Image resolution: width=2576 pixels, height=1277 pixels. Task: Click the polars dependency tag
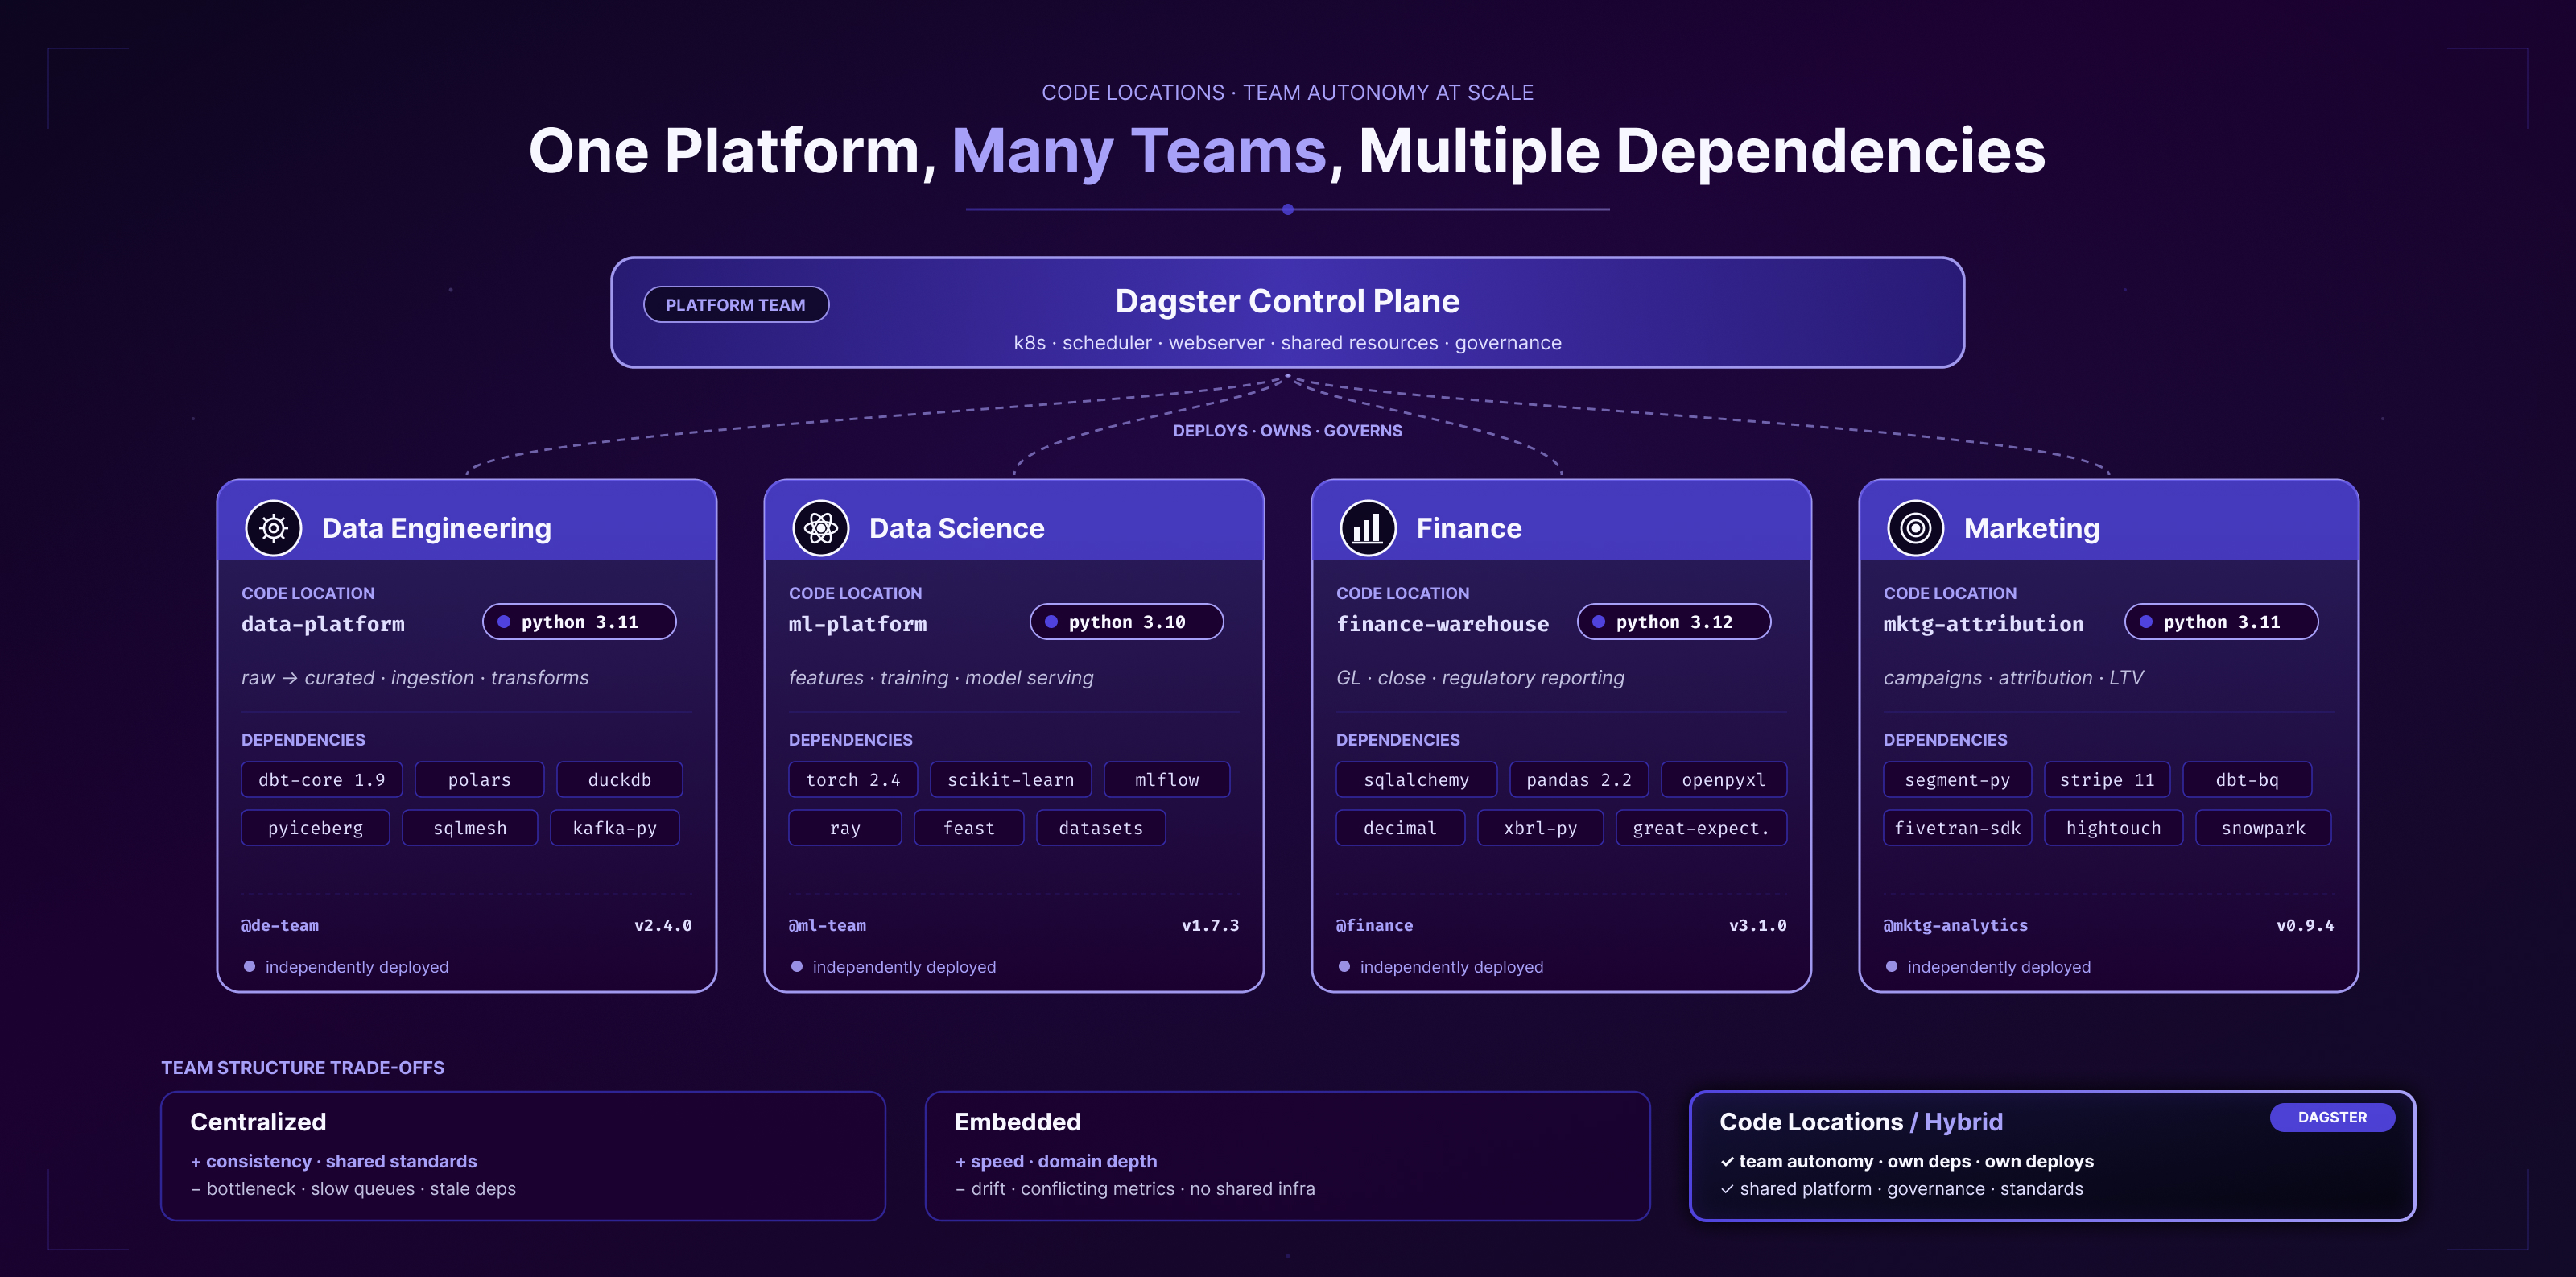pos(480,780)
